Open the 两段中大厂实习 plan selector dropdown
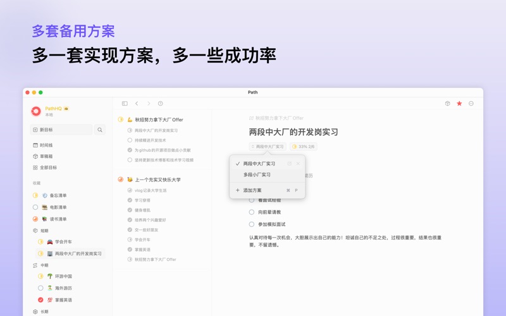This screenshot has width=506, height=316. 268,147
